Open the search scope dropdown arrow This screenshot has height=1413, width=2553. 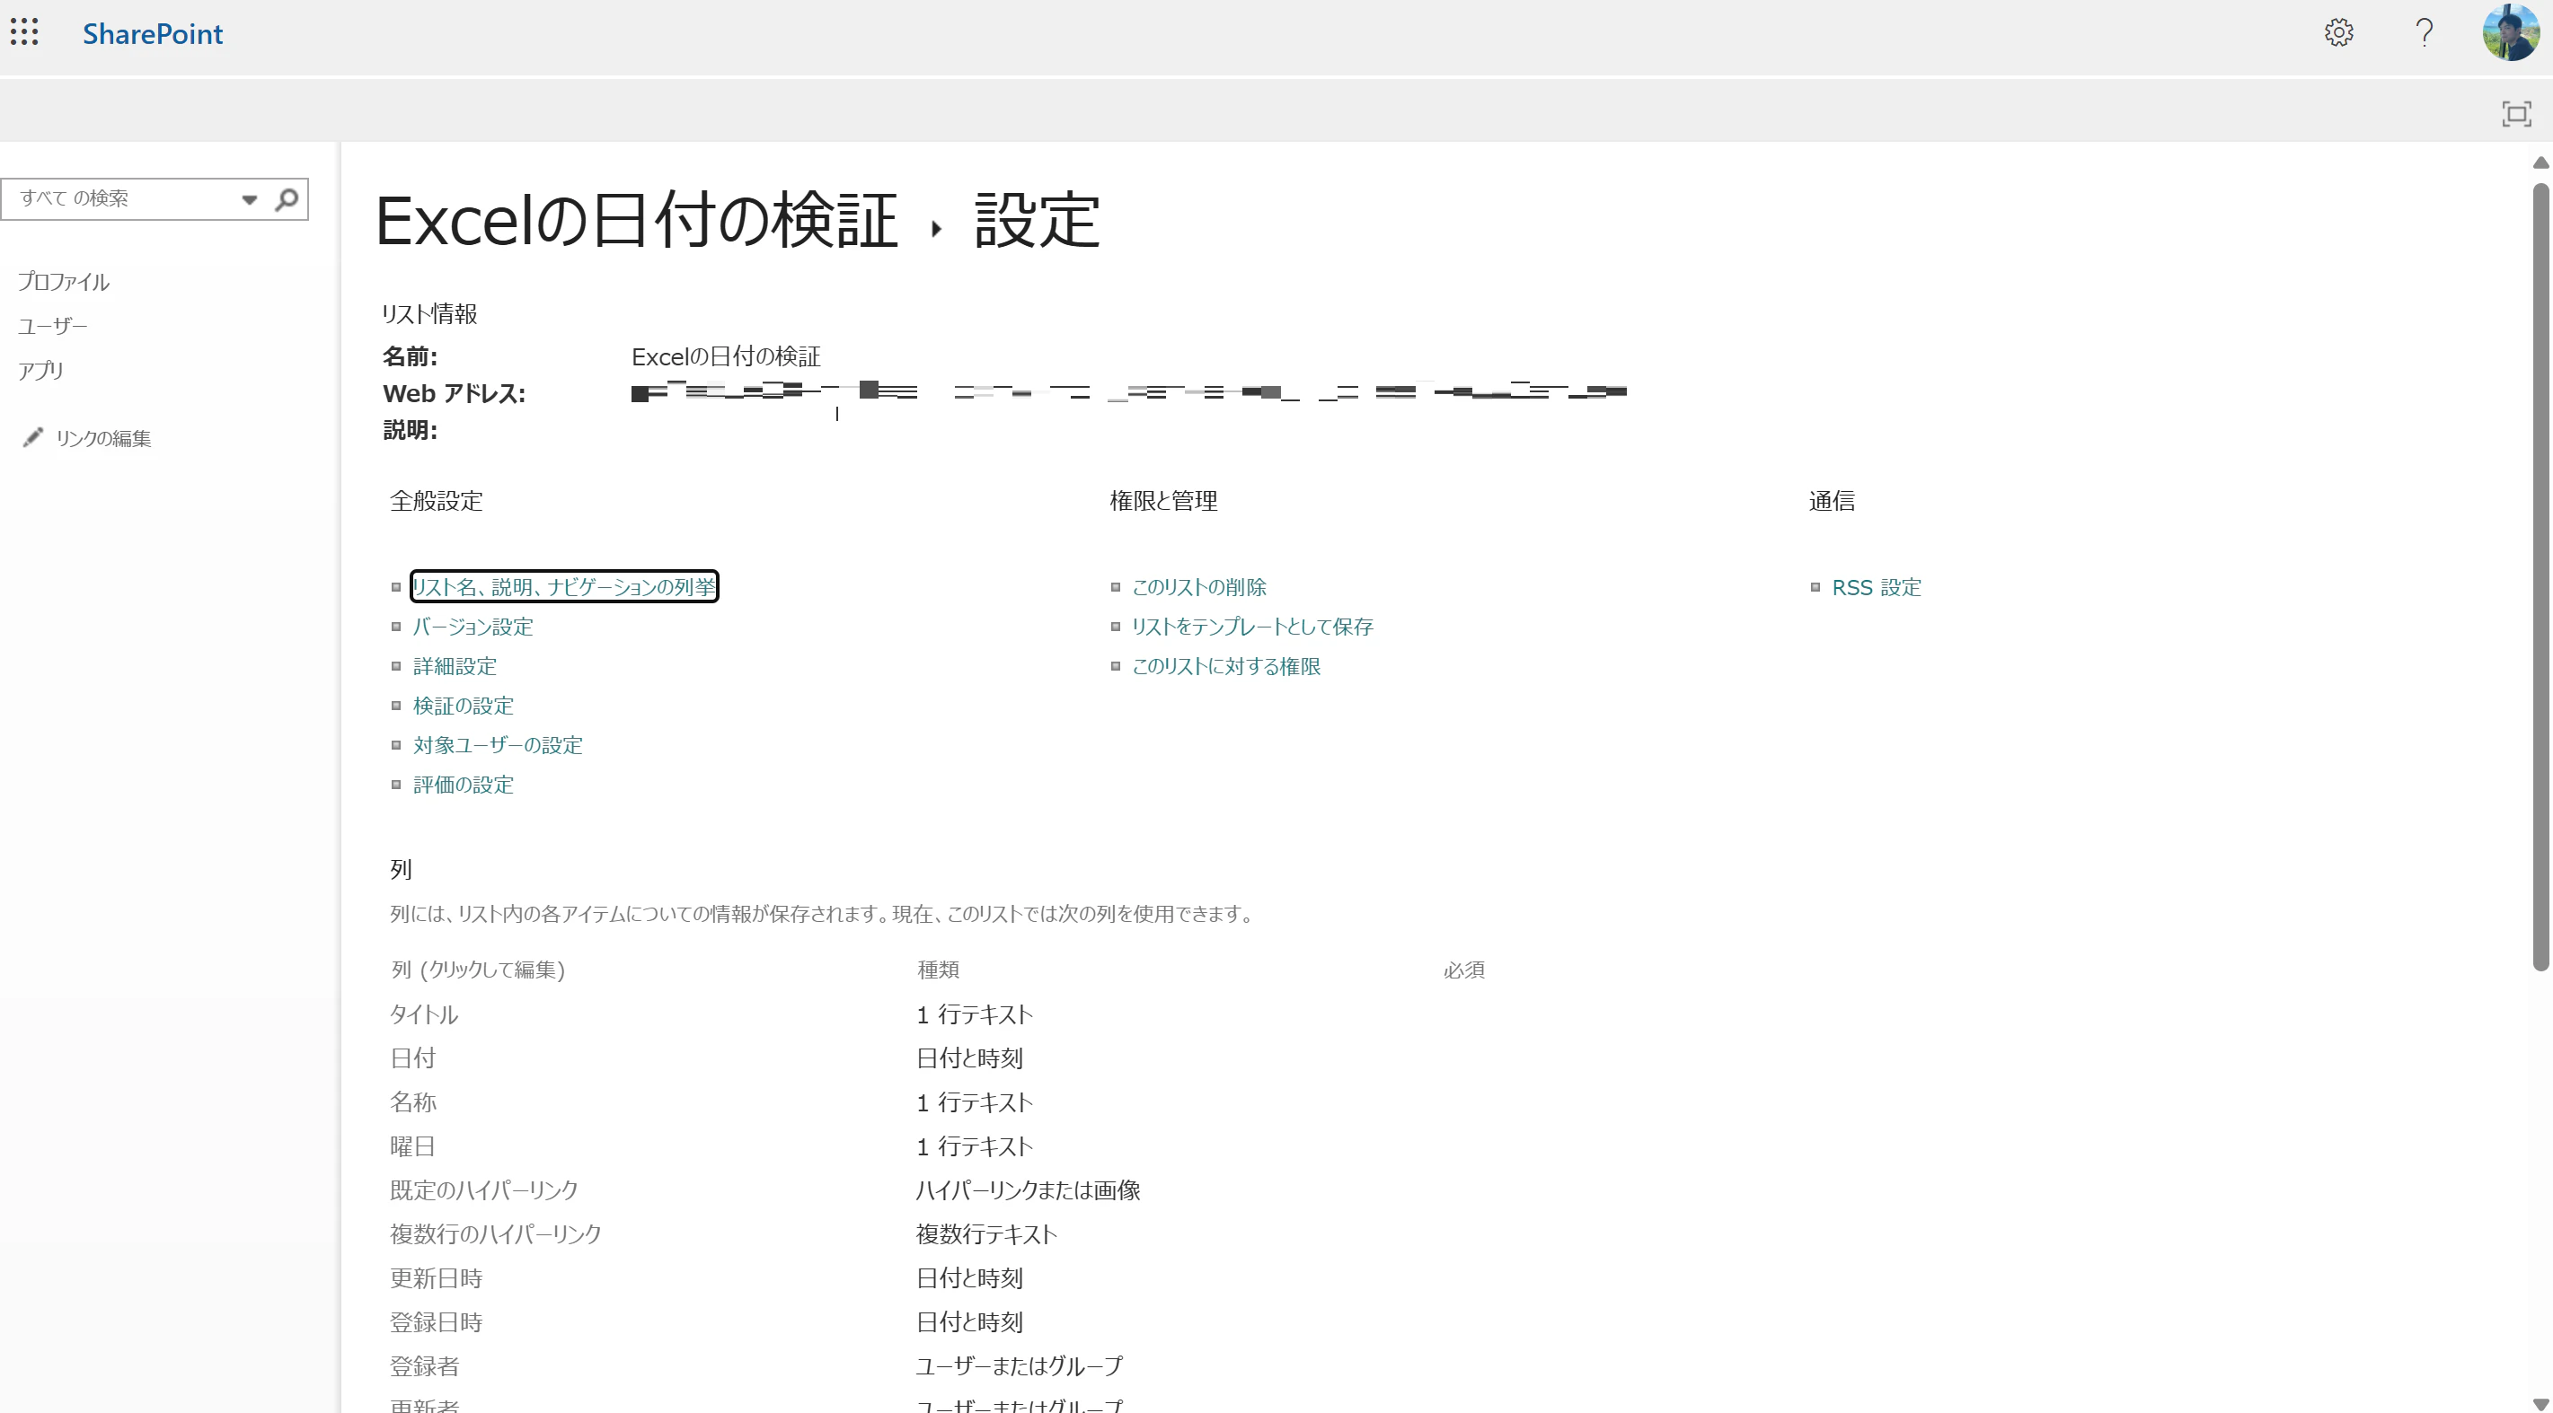tap(249, 199)
